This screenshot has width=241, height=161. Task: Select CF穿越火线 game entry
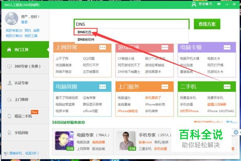click(x=126, y=58)
